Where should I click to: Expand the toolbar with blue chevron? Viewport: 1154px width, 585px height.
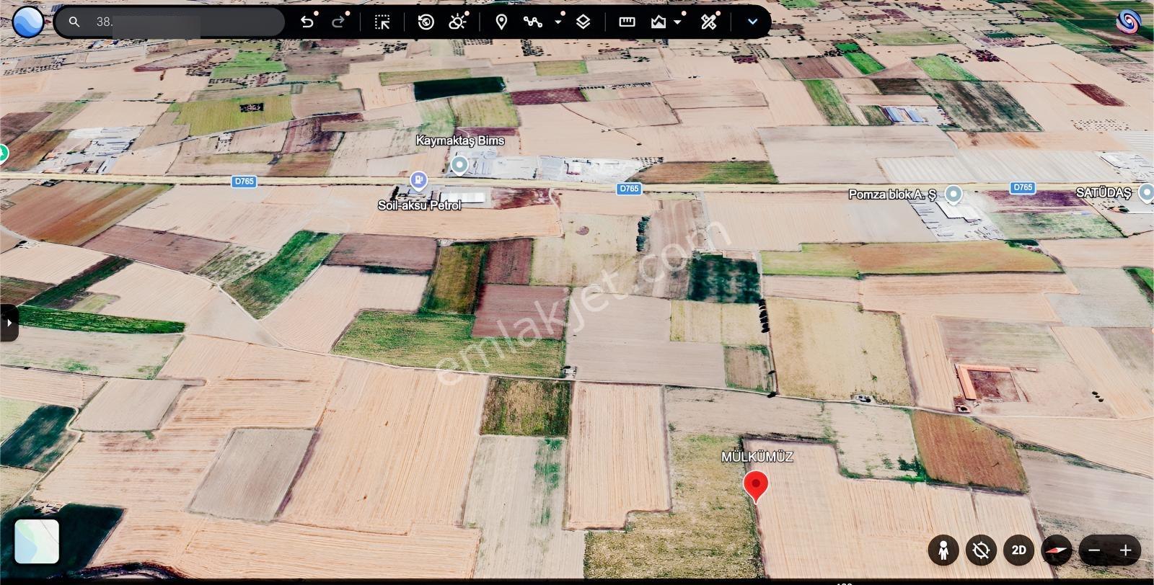tap(752, 22)
